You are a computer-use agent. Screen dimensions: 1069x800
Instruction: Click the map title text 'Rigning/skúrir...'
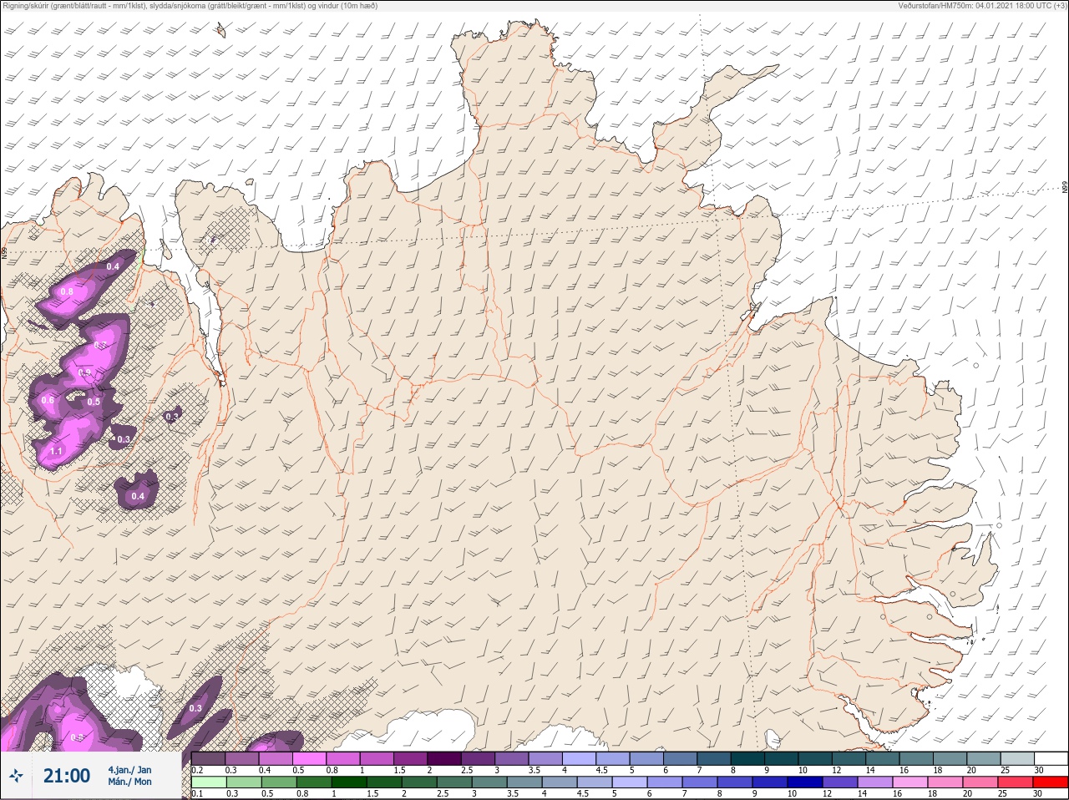190,6
